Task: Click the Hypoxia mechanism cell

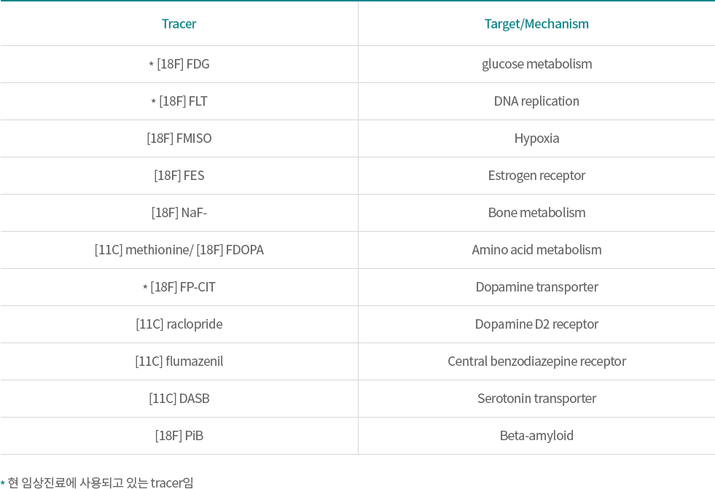Action: 536,138
